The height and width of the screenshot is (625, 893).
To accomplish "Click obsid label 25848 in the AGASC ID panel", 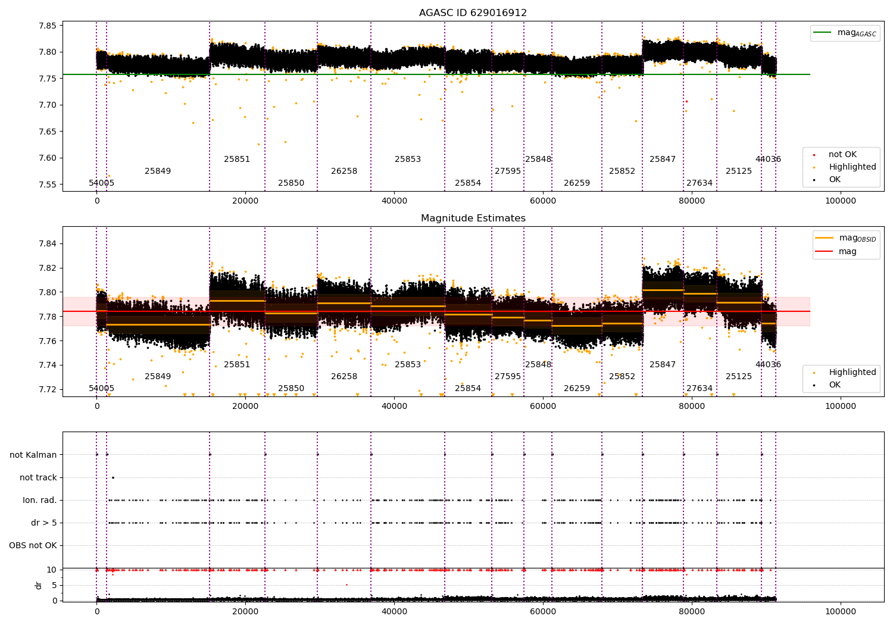I will click(538, 160).
